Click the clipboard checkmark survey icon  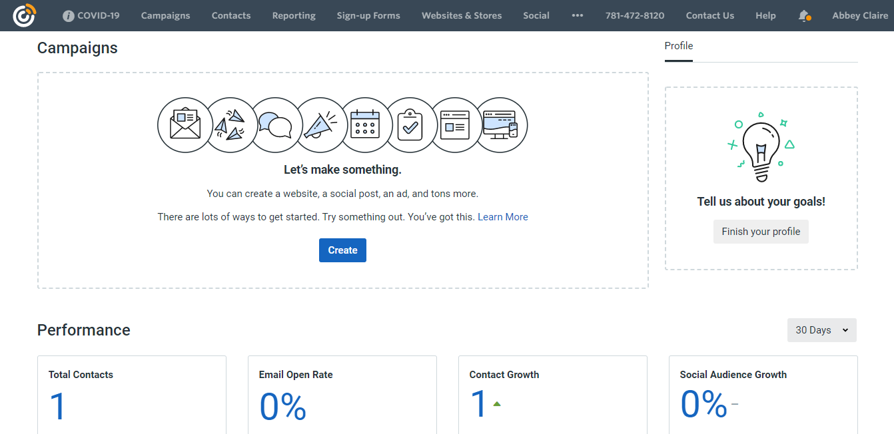point(410,125)
